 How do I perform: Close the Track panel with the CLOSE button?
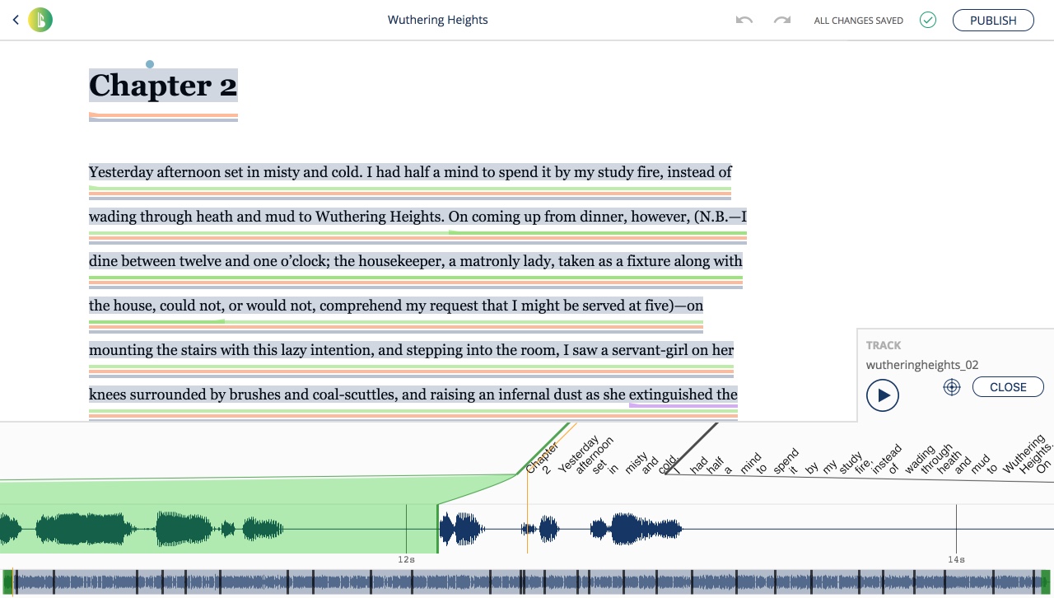(x=1008, y=387)
